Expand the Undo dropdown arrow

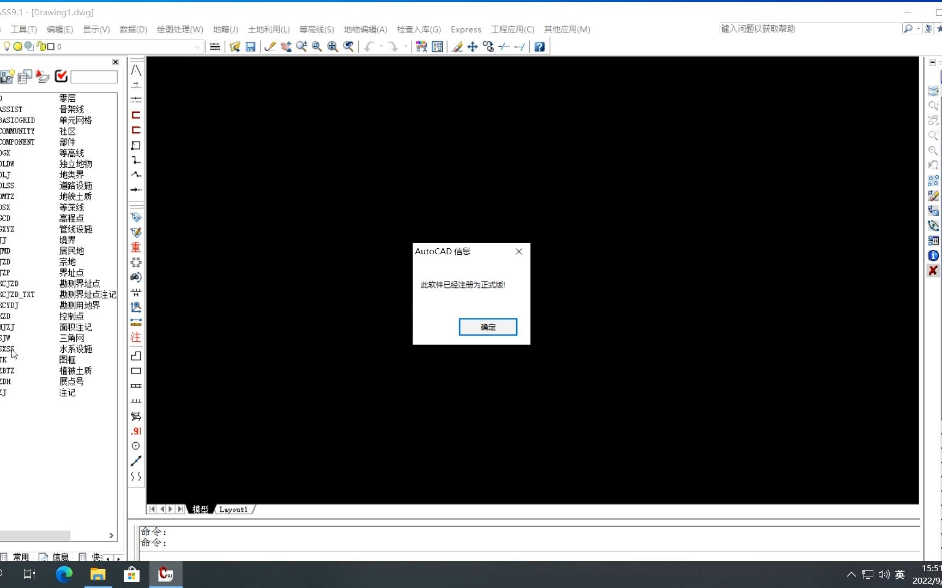(381, 47)
